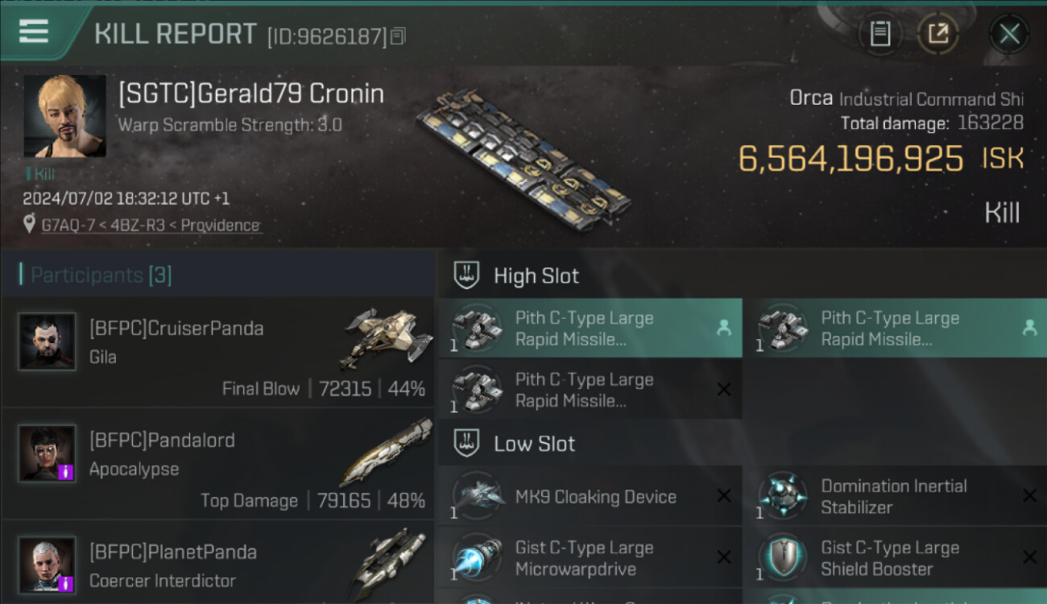The image size is (1047, 604).
Task: Copy the kill report ID
Action: (398, 36)
